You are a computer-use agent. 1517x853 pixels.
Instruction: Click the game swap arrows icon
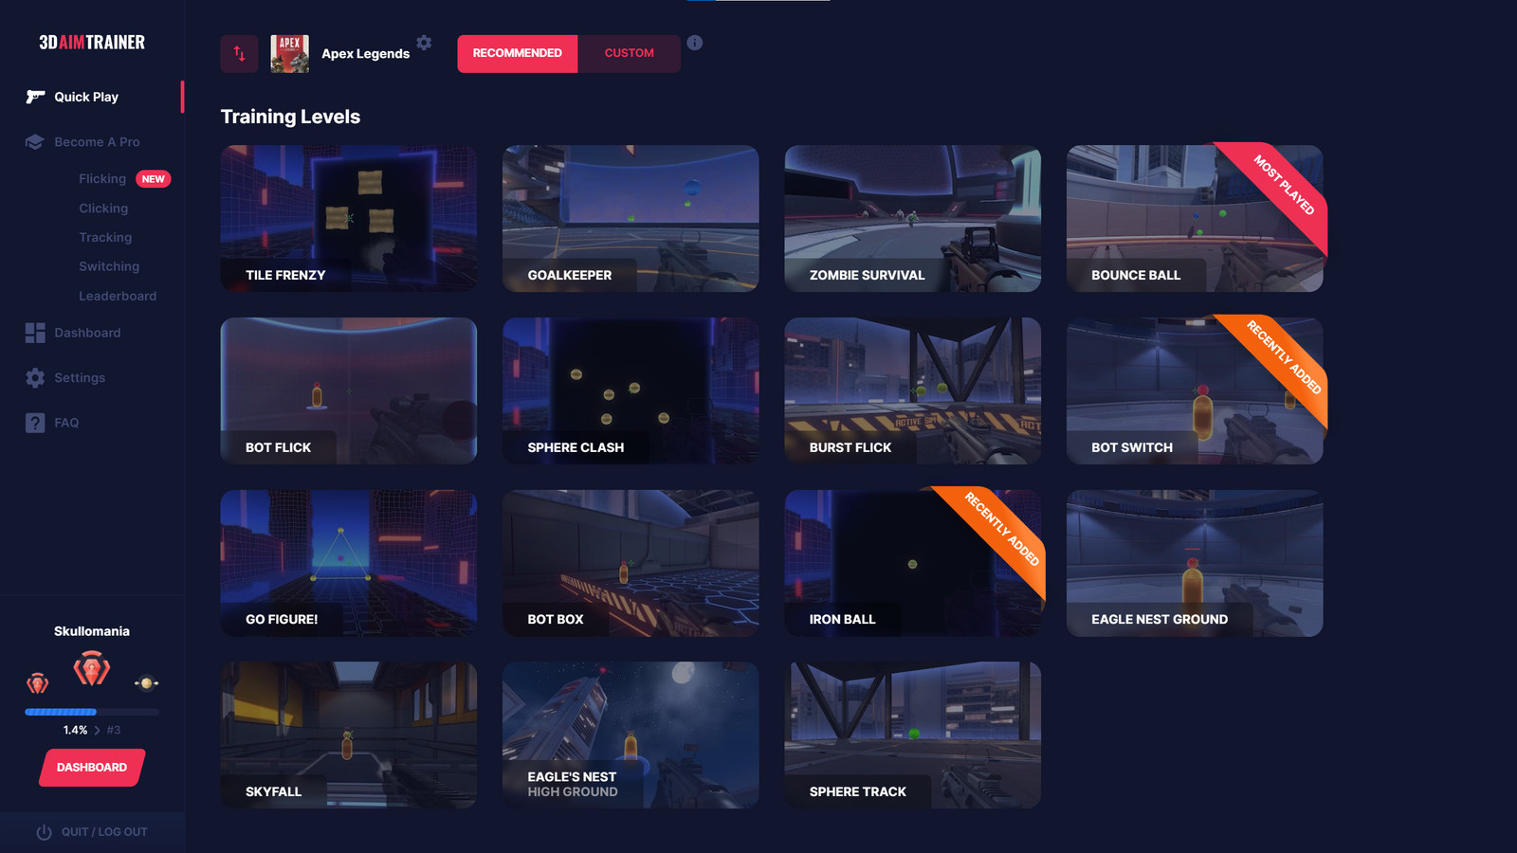239,54
